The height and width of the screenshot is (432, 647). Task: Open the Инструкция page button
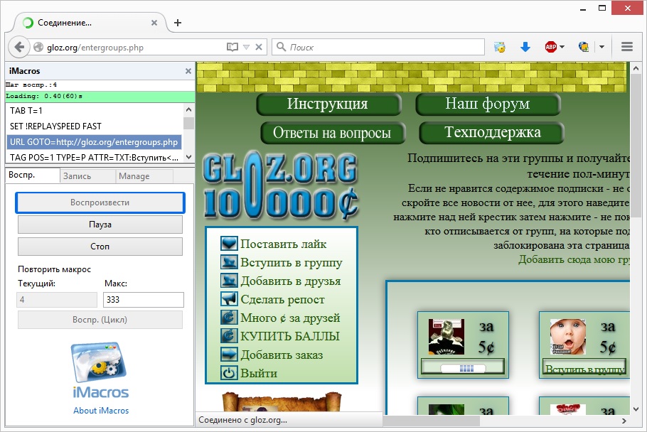click(x=328, y=104)
